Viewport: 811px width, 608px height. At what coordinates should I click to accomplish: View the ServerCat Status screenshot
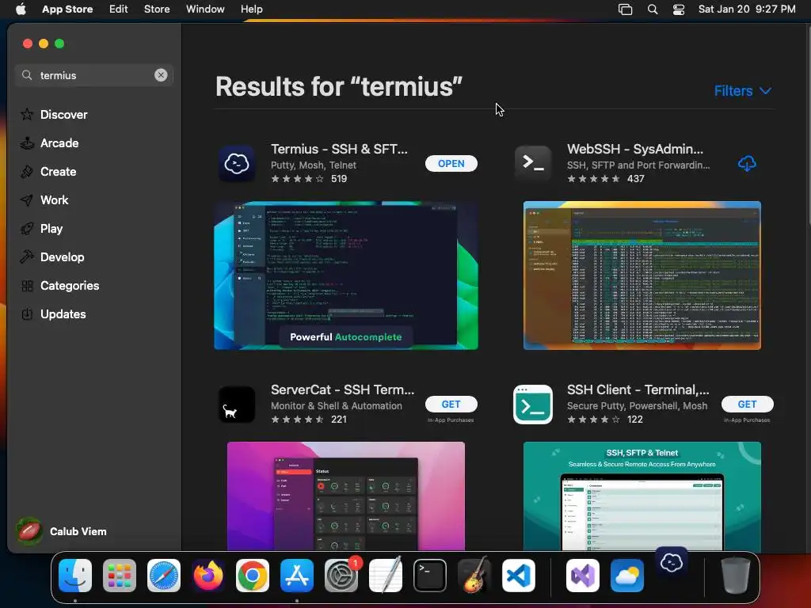click(346, 496)
